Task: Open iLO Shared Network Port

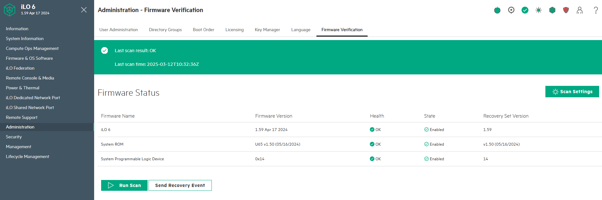Action: (30, 107)
